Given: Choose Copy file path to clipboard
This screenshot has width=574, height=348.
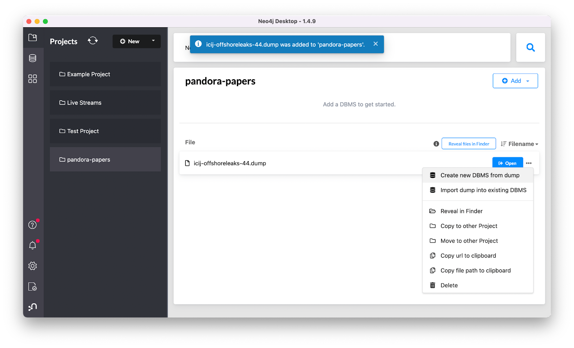Looking at the screenshot, I should coord(478,271).
